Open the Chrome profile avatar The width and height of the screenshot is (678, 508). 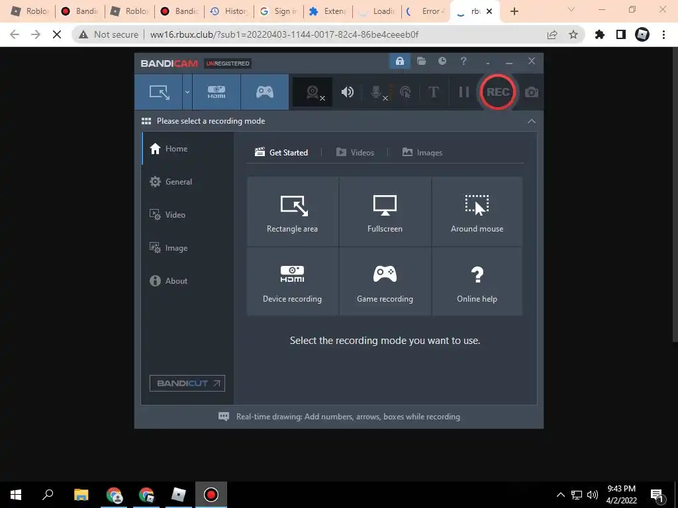642,34
